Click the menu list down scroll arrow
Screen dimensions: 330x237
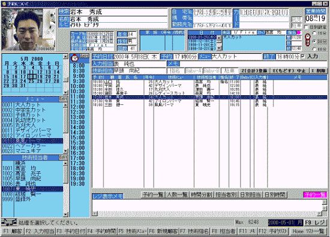point(65,151)
